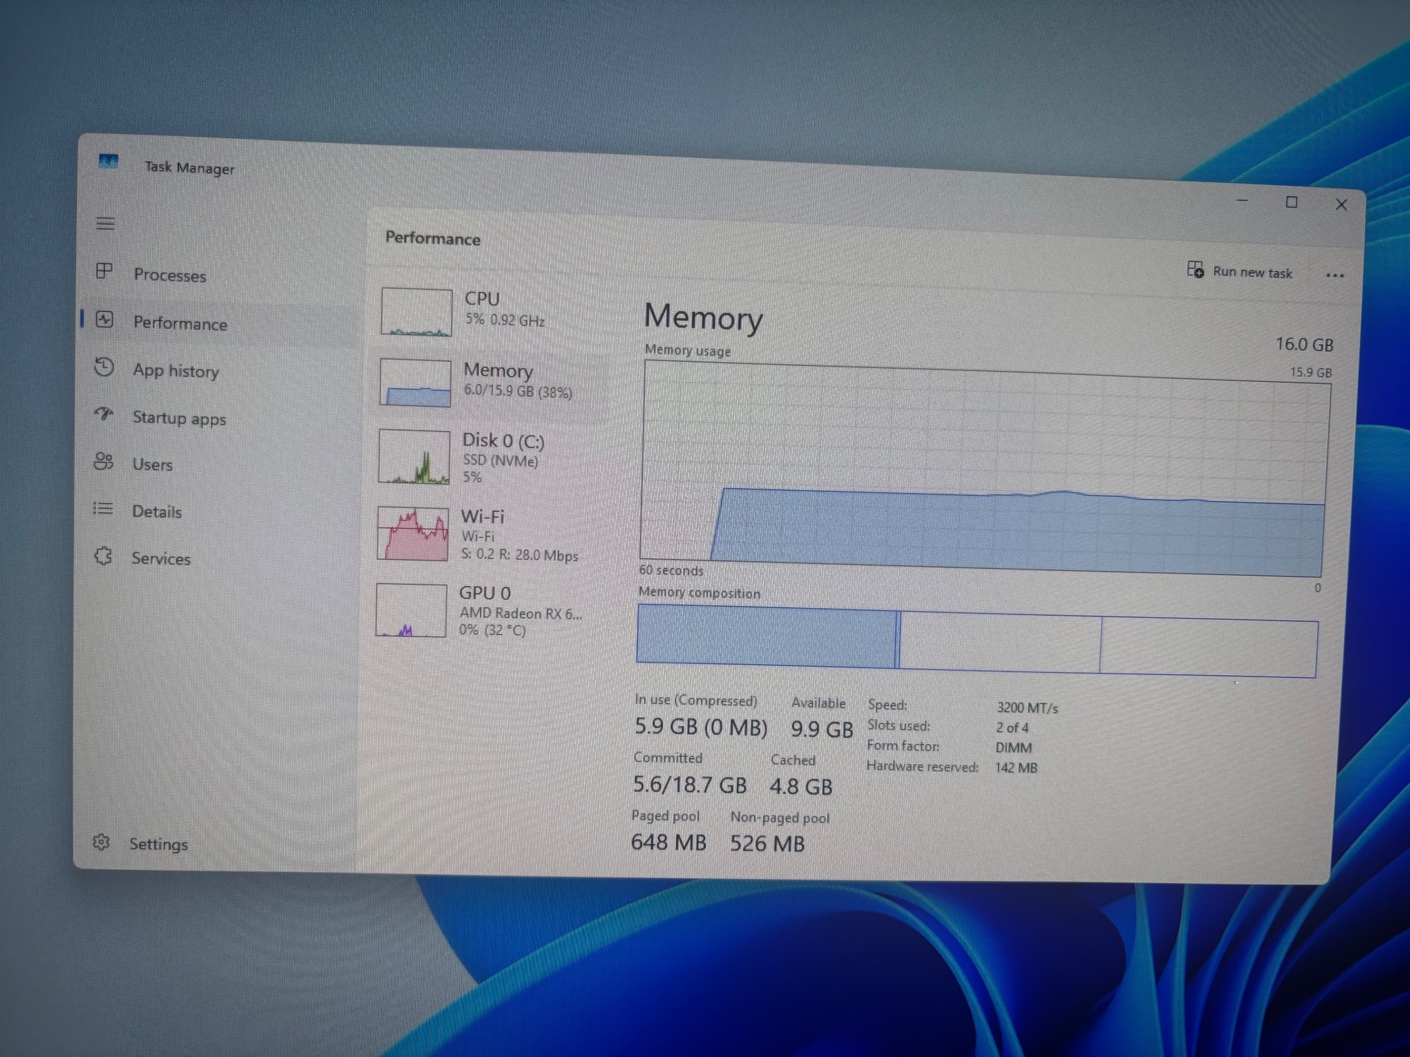Go to the Details page label
Screen dimensions: 1410x1057
157,512
